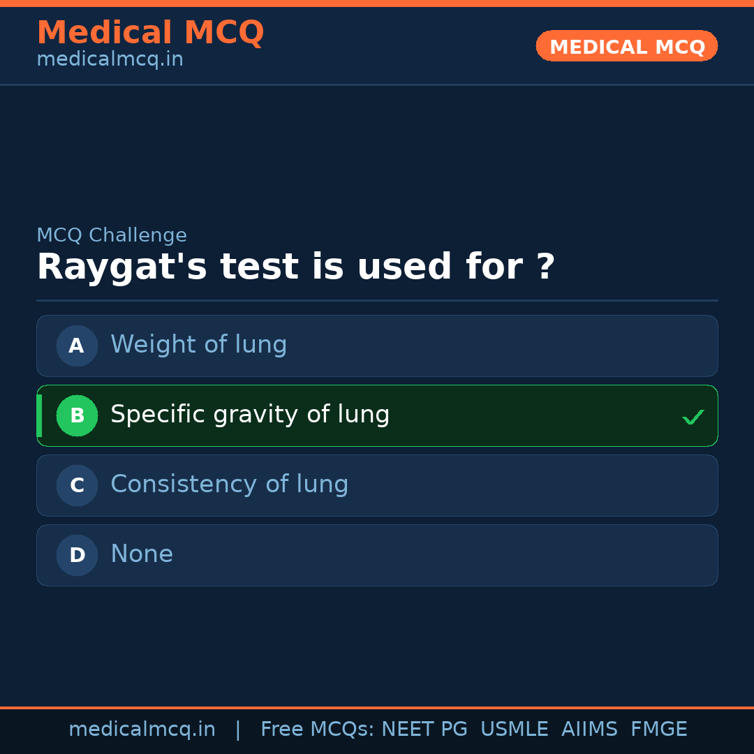
Task: Click the green checkmark on answer B
Action: [x=693, y=417]
